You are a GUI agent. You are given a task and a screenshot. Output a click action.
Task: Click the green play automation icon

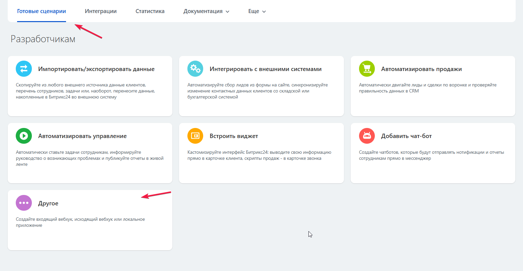pyautogui.click(x=24, y=136)
